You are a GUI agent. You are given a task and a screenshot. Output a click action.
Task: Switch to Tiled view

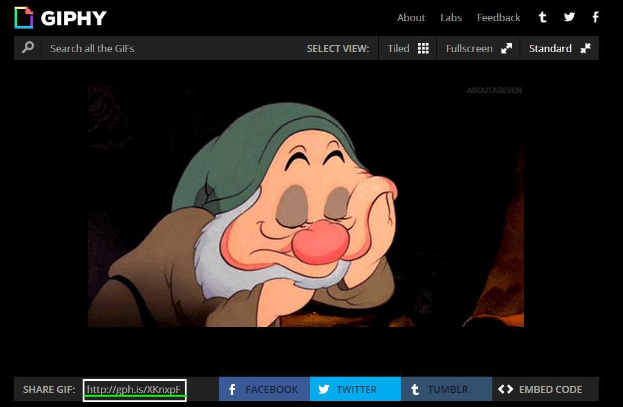[408, 49]
